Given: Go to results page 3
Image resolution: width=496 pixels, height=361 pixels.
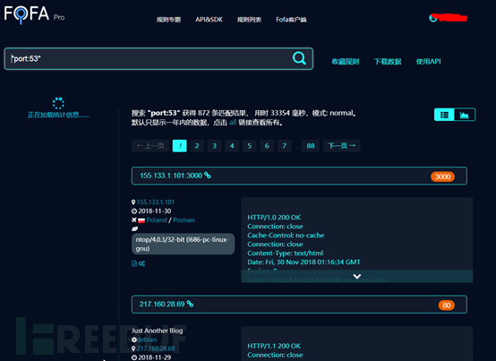Looking at the screenshot, I should click(215, 146).
